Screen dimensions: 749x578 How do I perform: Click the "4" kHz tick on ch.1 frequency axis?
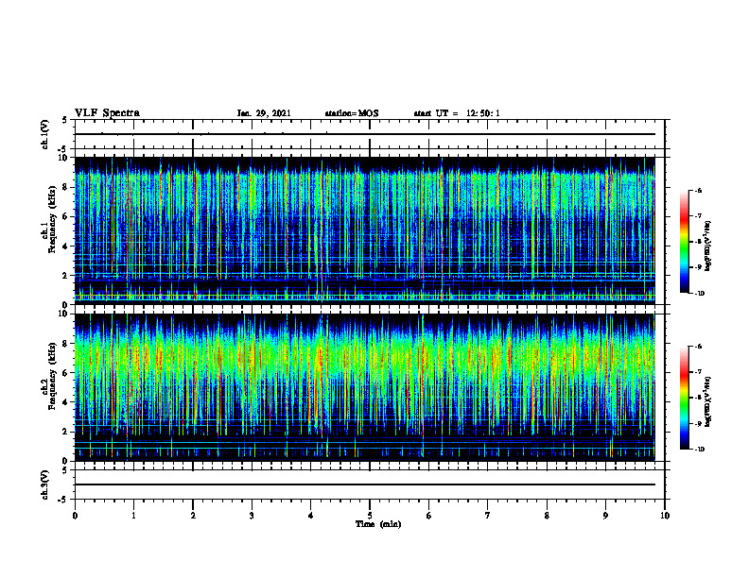(66, 246)
